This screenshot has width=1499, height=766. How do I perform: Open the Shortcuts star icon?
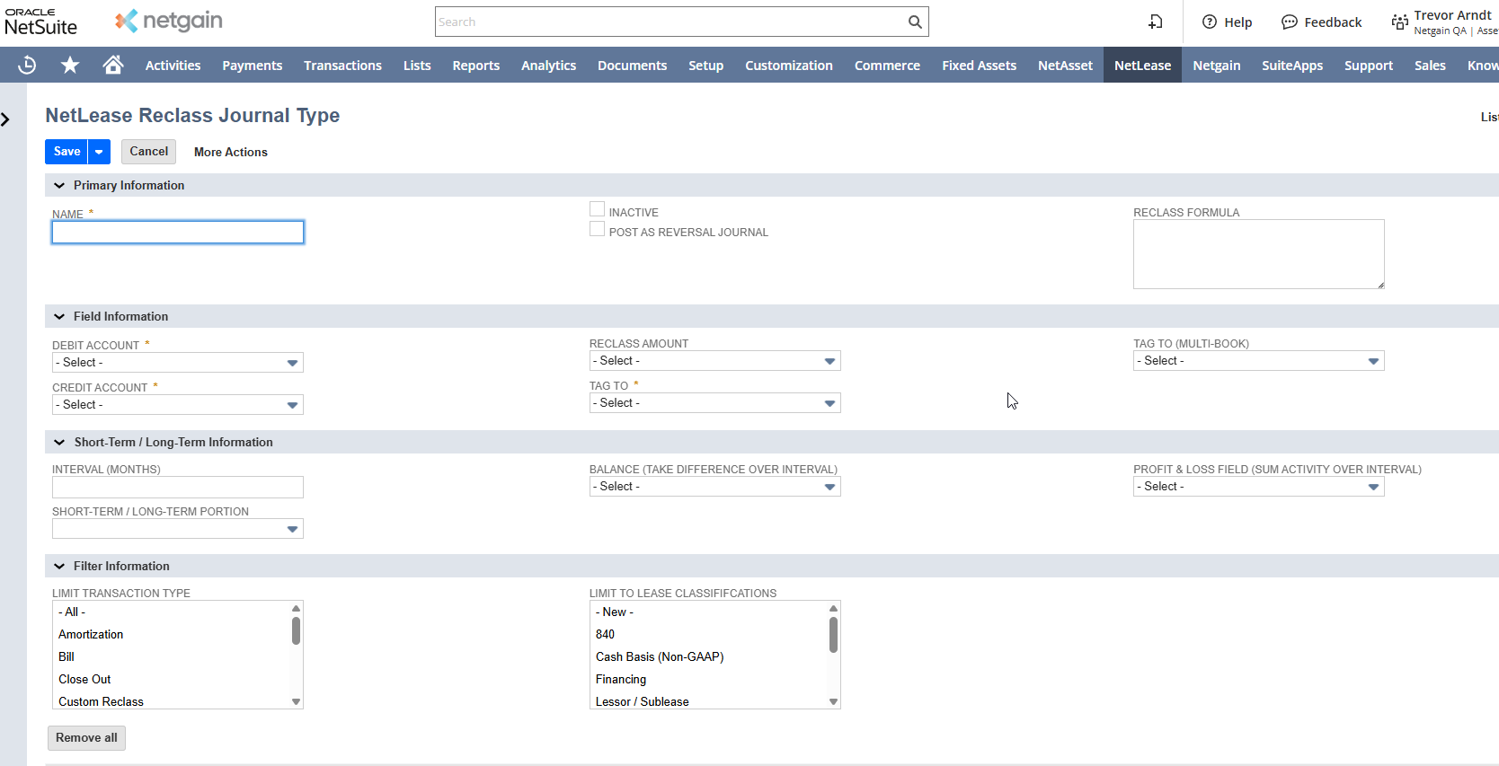[70, 65]
